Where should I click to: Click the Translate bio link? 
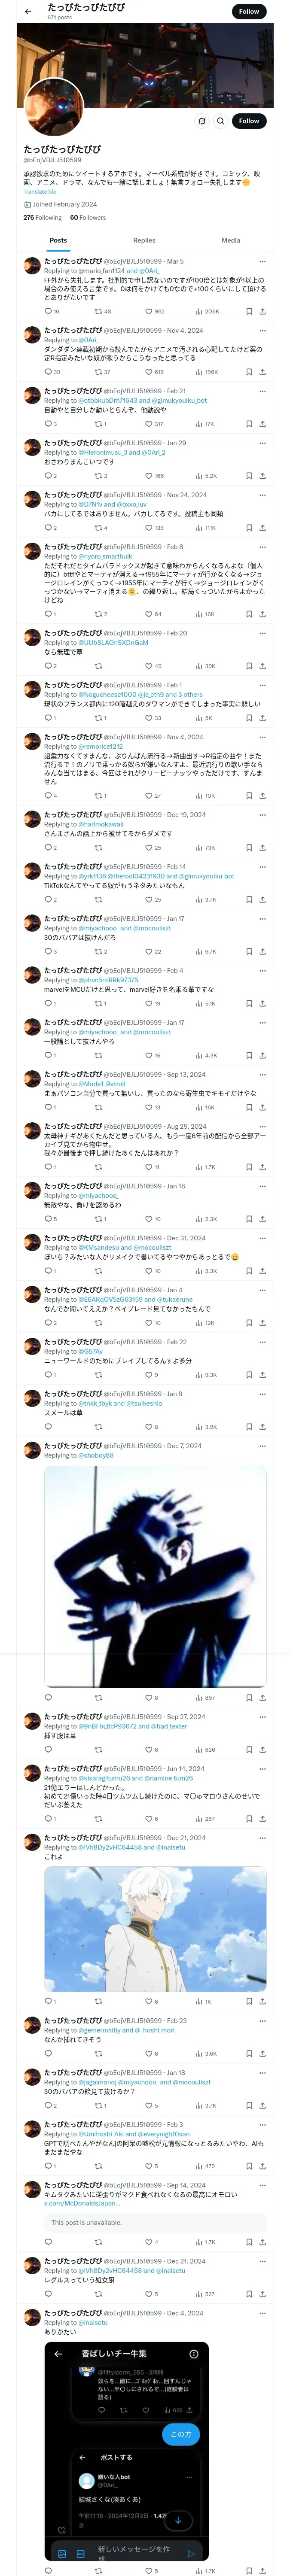pyautogui.click(x=40, y=192)
